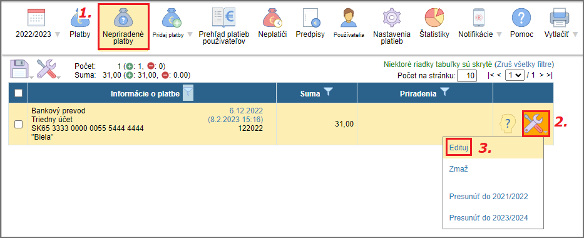Choose Edituj from the context menu
Image resolution: width=584 pixels, height=238 pixels.
[x=458, y=147]
